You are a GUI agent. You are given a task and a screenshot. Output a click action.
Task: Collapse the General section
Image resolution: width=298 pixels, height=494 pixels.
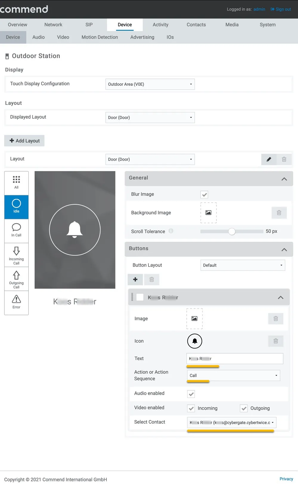pos(284,179)
